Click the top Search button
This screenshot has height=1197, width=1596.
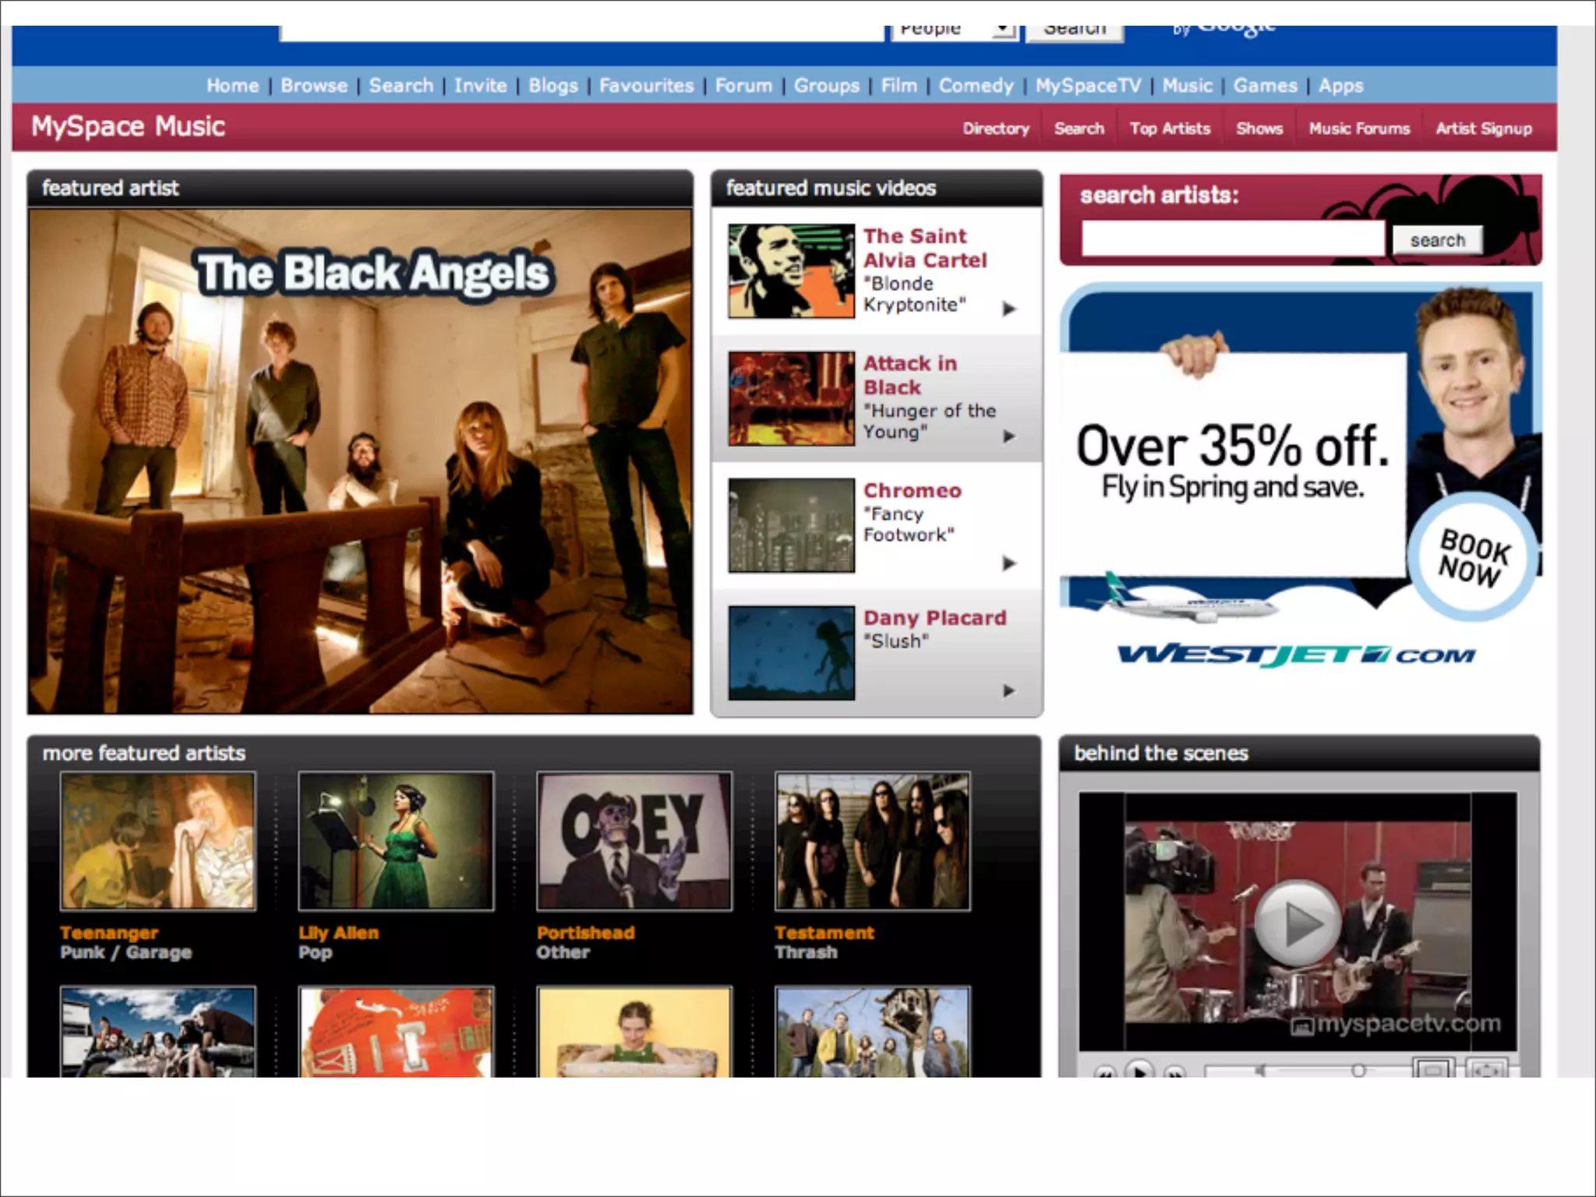click(1075, 33)
